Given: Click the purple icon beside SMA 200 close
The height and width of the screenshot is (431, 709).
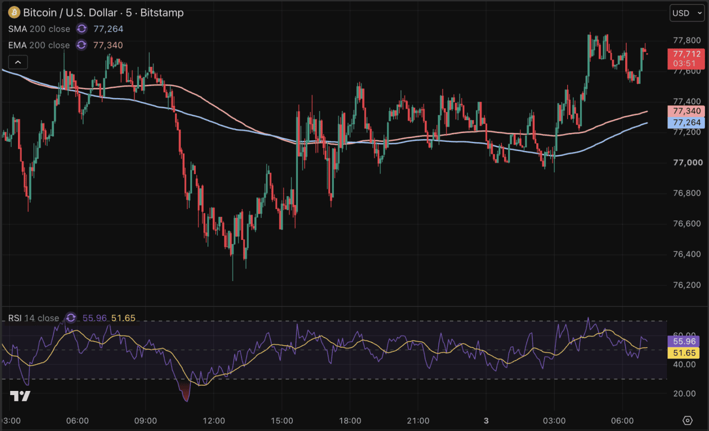Looking at the screenshot, I should coord(81,29).
